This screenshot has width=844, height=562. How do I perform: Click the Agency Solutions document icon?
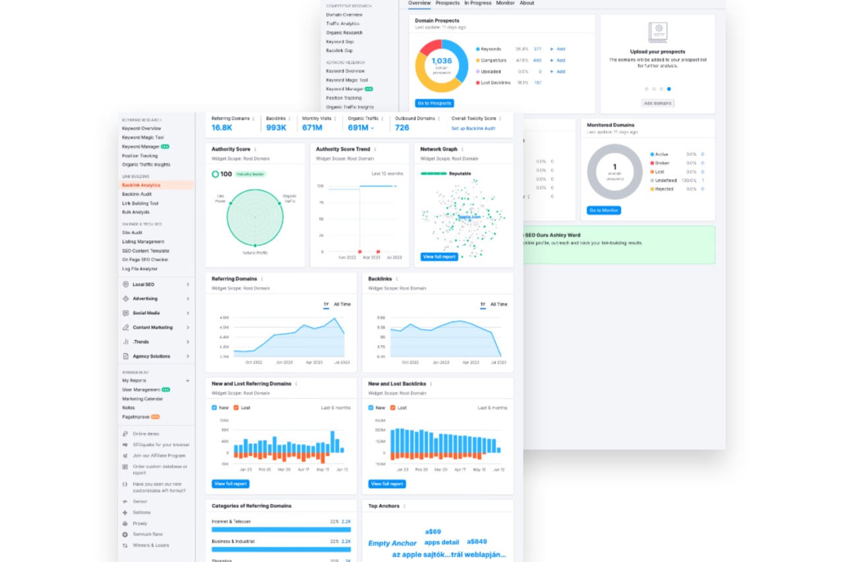(x=126, y=356)
